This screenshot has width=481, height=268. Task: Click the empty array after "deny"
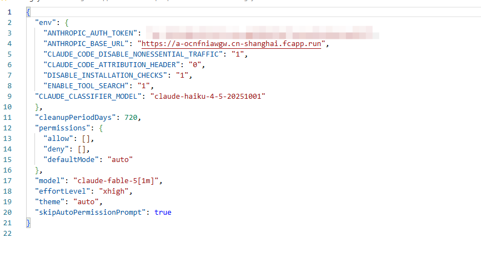81,149
